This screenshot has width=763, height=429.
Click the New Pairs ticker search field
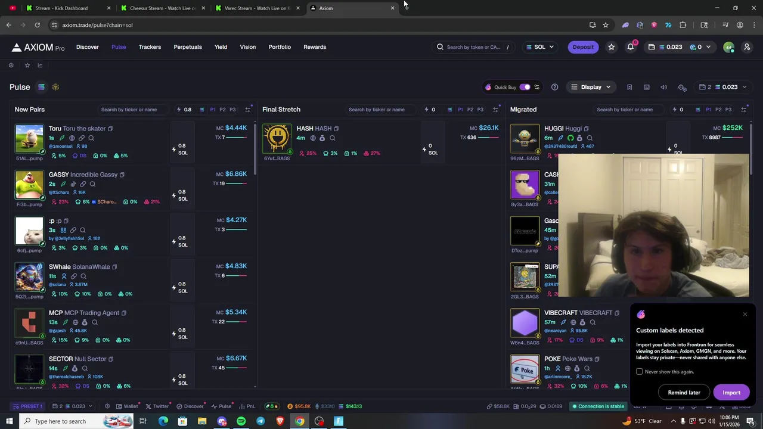(x=132, y=110)
